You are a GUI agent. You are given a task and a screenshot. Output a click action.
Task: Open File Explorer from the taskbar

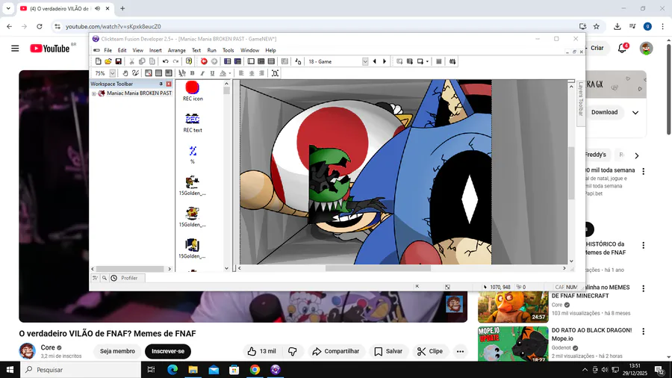point(193,370)
